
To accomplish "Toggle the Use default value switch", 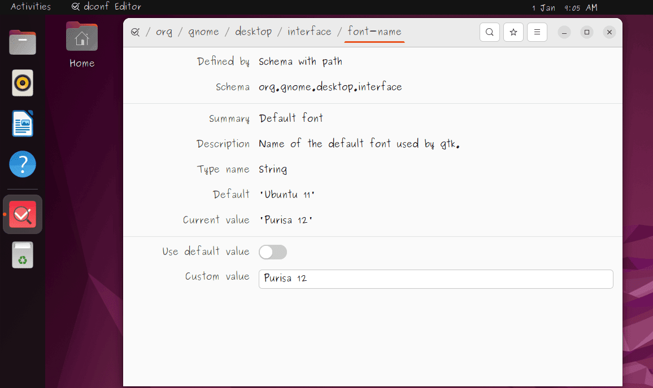I will 273,252.
